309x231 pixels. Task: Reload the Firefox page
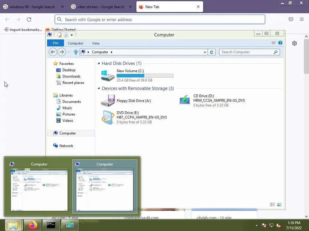(x=29, y=20)
